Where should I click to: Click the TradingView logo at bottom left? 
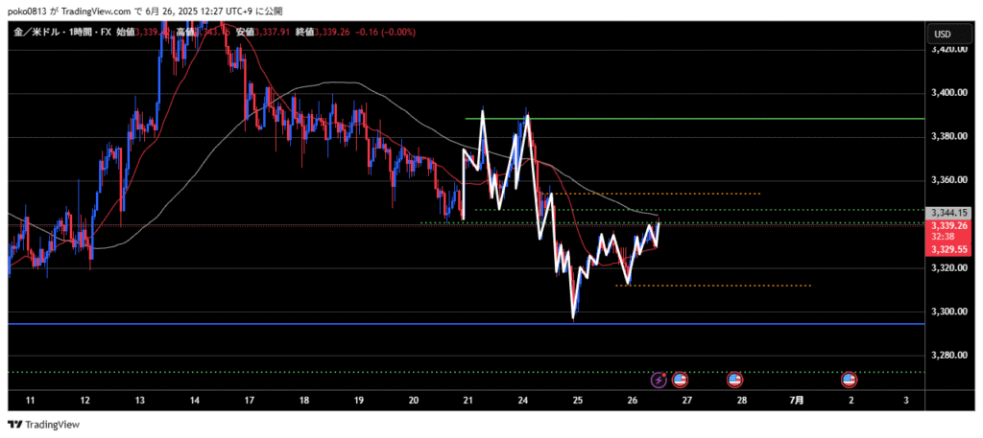coord(45,425)
